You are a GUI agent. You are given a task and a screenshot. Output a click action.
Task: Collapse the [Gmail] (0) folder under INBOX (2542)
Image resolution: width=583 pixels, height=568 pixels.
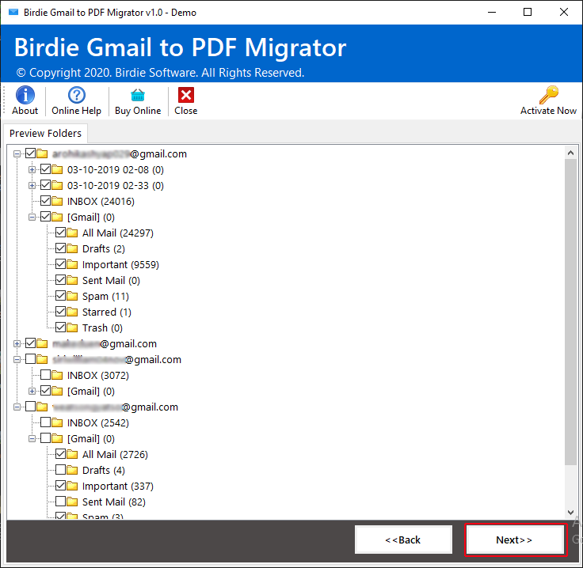pyautogui.click(x=32, y=439)
